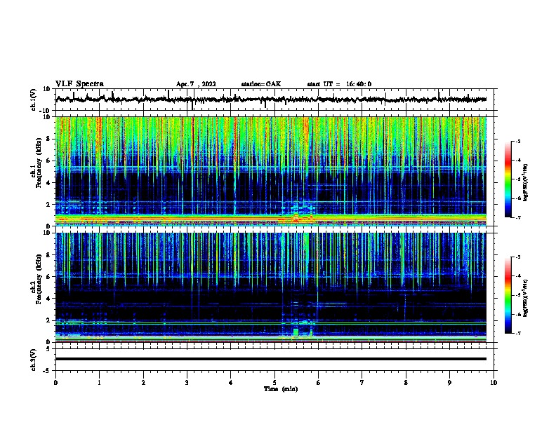Select the date text "Apr. 7, 2022"

(x=196, y=84)
